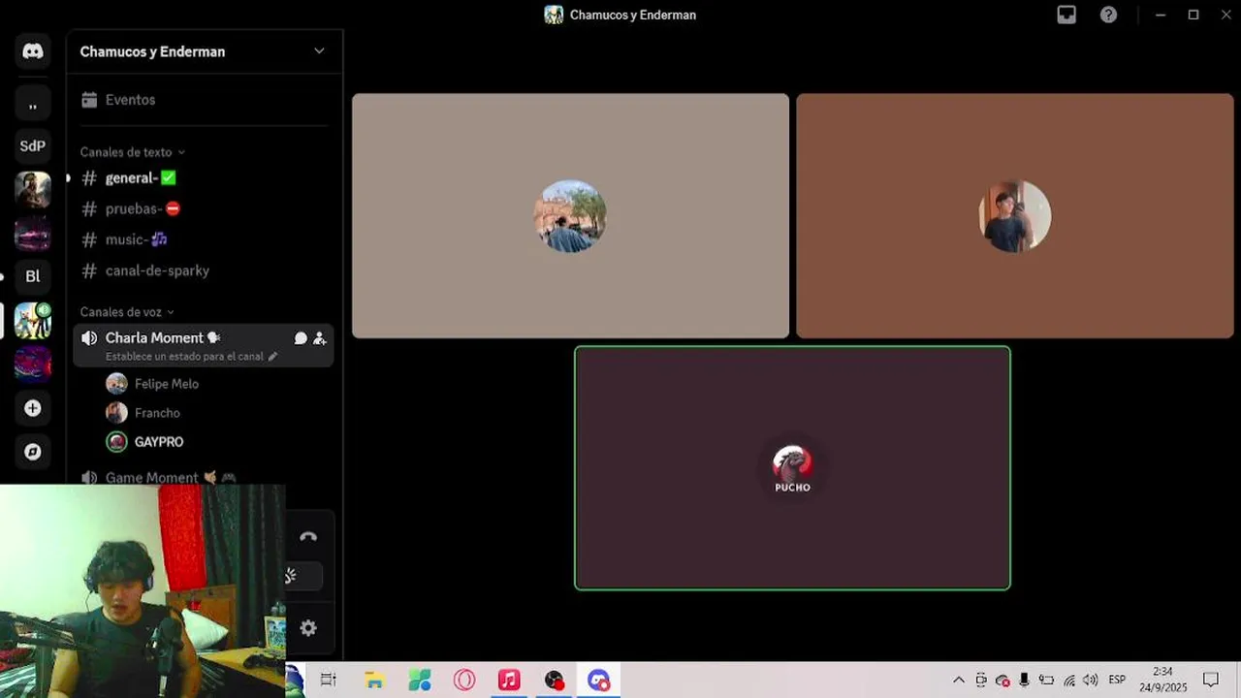
Task: Open the Chamucos y Enderman server dropdown
Action: [x=319, y=51]
